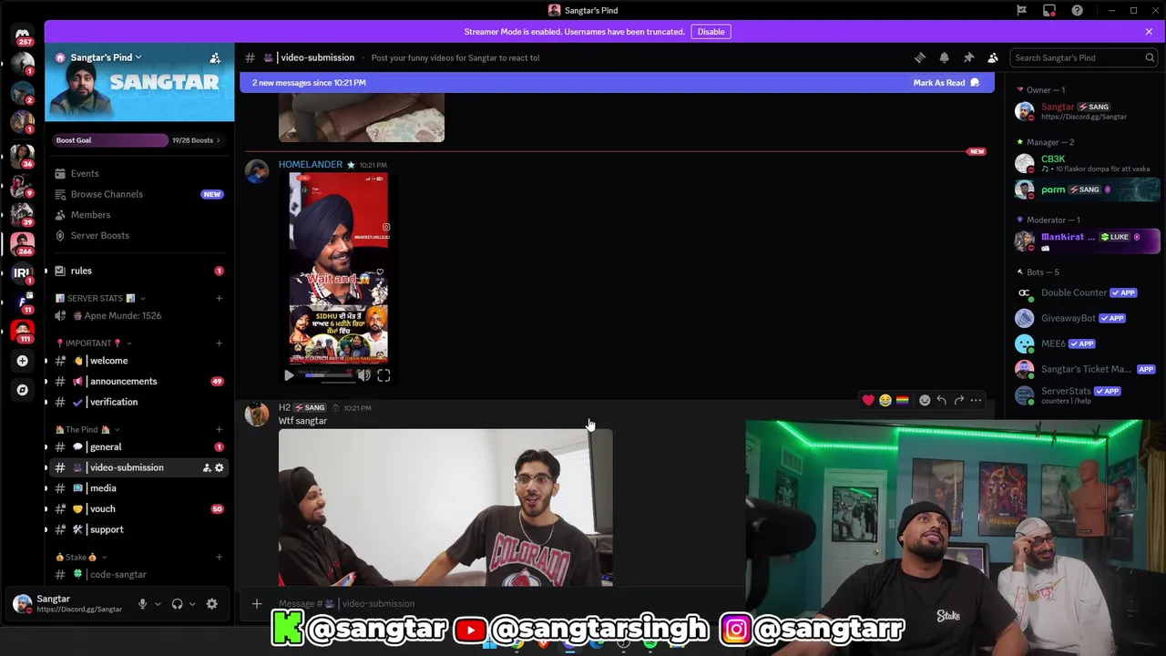The height and width of the screenshot is (656, 1166).
Task: Open HOMELANDER's user profile name
Action: click(x=311, y=165)
